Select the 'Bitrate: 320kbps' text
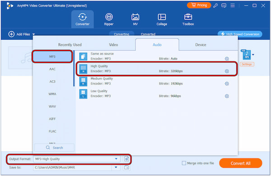271x176 pixels. 171,71
